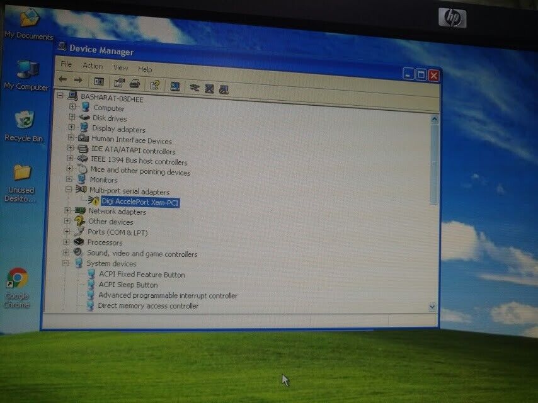Collapse Multi-port serial adapters category
538x403 pixels.
coord(69,189)
